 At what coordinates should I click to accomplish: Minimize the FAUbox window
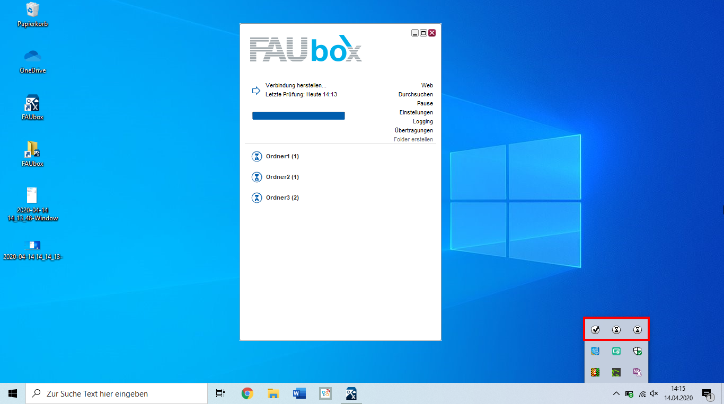[x=415, y=33]
